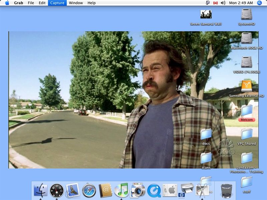Open the Edit menu

[x=42, y=3]
